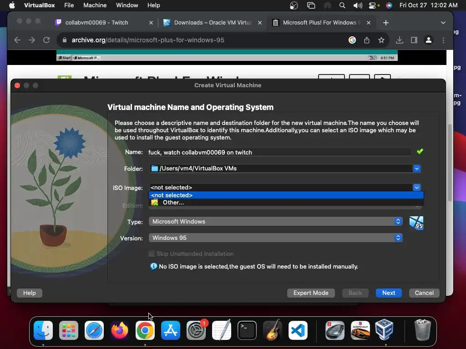Click the Chrome page vertical scrollbar

pos(450,163)
